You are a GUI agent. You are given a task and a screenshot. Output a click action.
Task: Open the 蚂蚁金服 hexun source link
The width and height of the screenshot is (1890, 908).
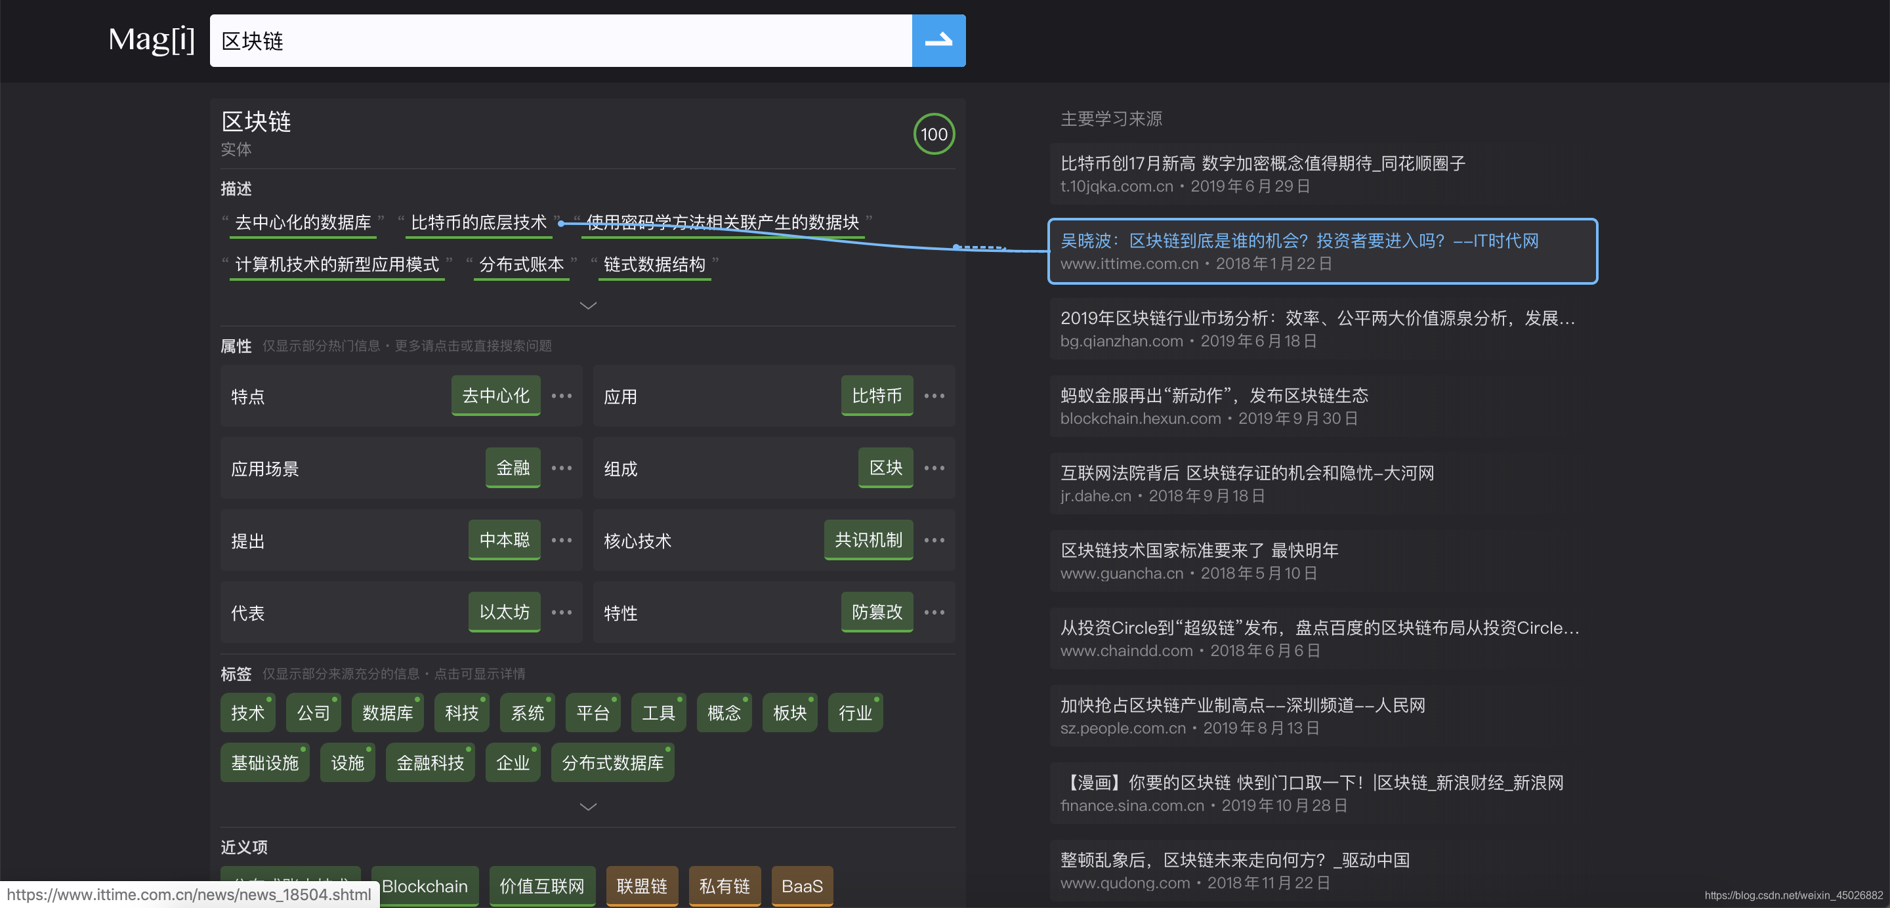pyautogui.click(x=1213, y=396)
